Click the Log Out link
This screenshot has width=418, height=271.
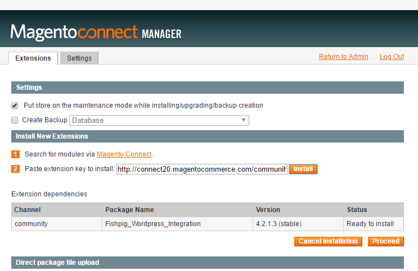click(392, 56)
